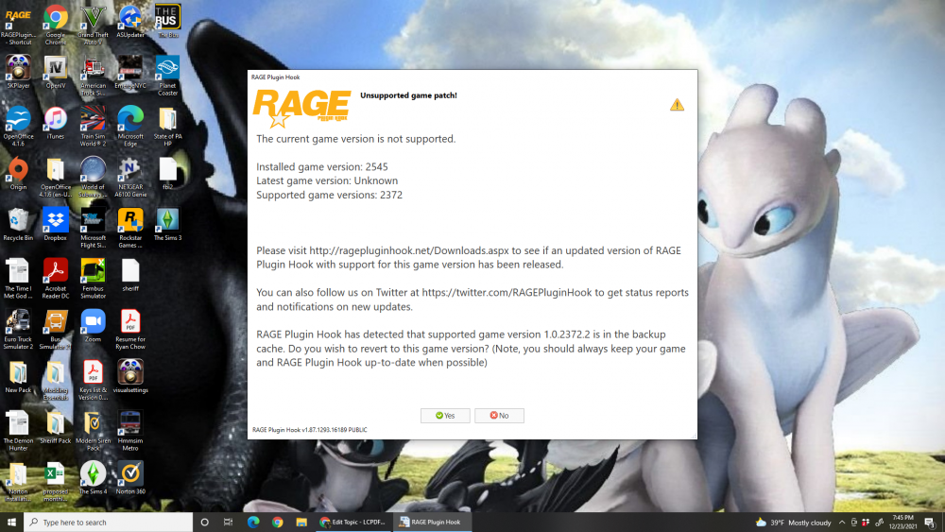The image size is (945, 532).
Task: Select proposed monthly Excel file icon
Action: [56, 481]
